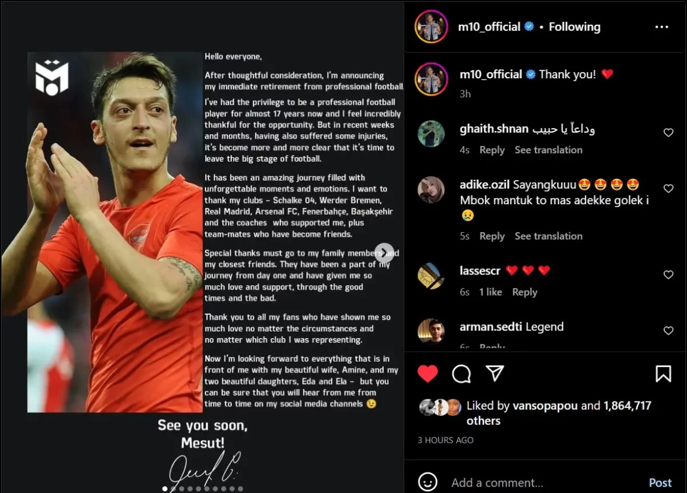The height and width of the screenshot is (493, 687).
Task: Save the post with the bookmark icon
Action: [663, 374]
